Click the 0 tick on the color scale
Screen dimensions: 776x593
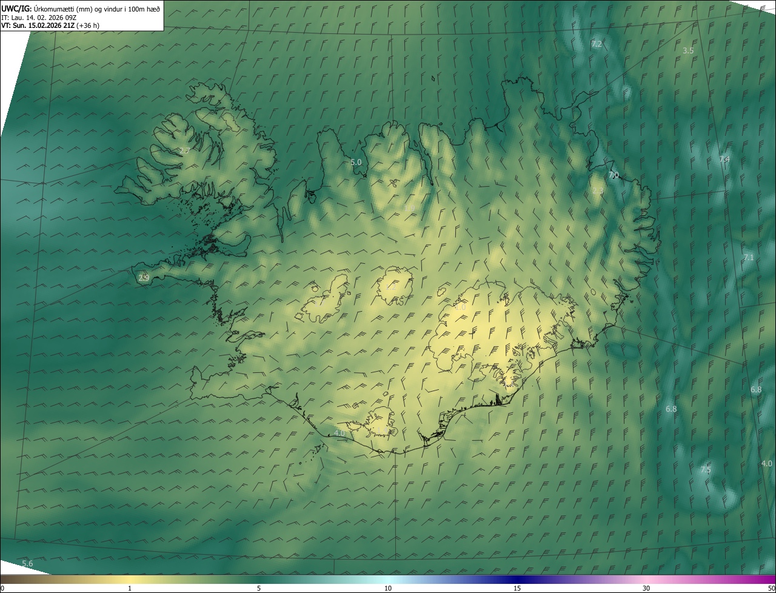2,589
